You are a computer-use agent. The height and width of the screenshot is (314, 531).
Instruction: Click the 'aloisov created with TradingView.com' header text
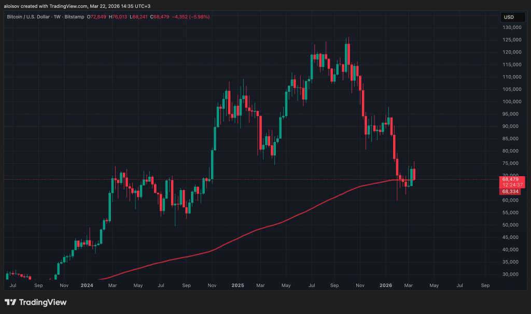[50, 5]
